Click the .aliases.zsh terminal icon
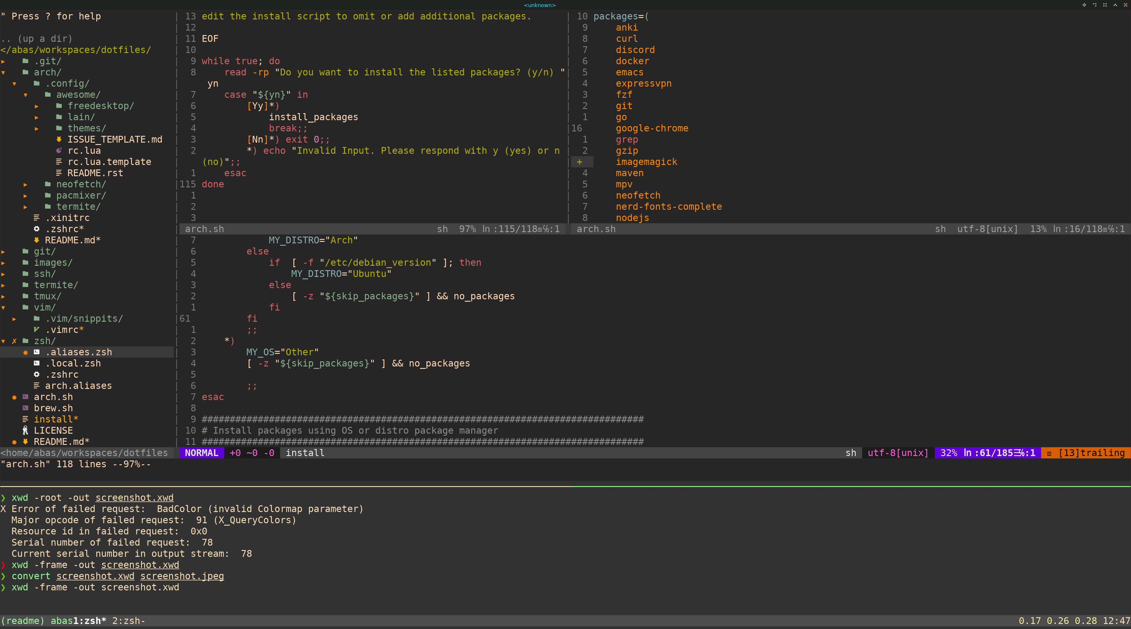1131x629 pixels. pos(37,352)
